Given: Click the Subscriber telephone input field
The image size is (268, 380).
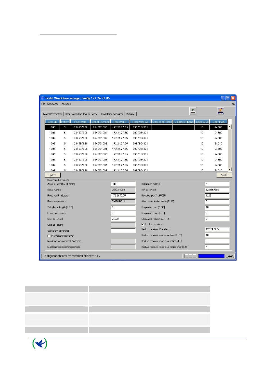Looking at the screenshot, I should pos(123,231).
